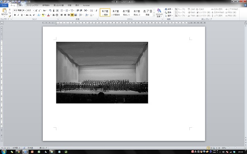Click the Paste clipboard icon
Screen dimensions: 247x154
5,12
